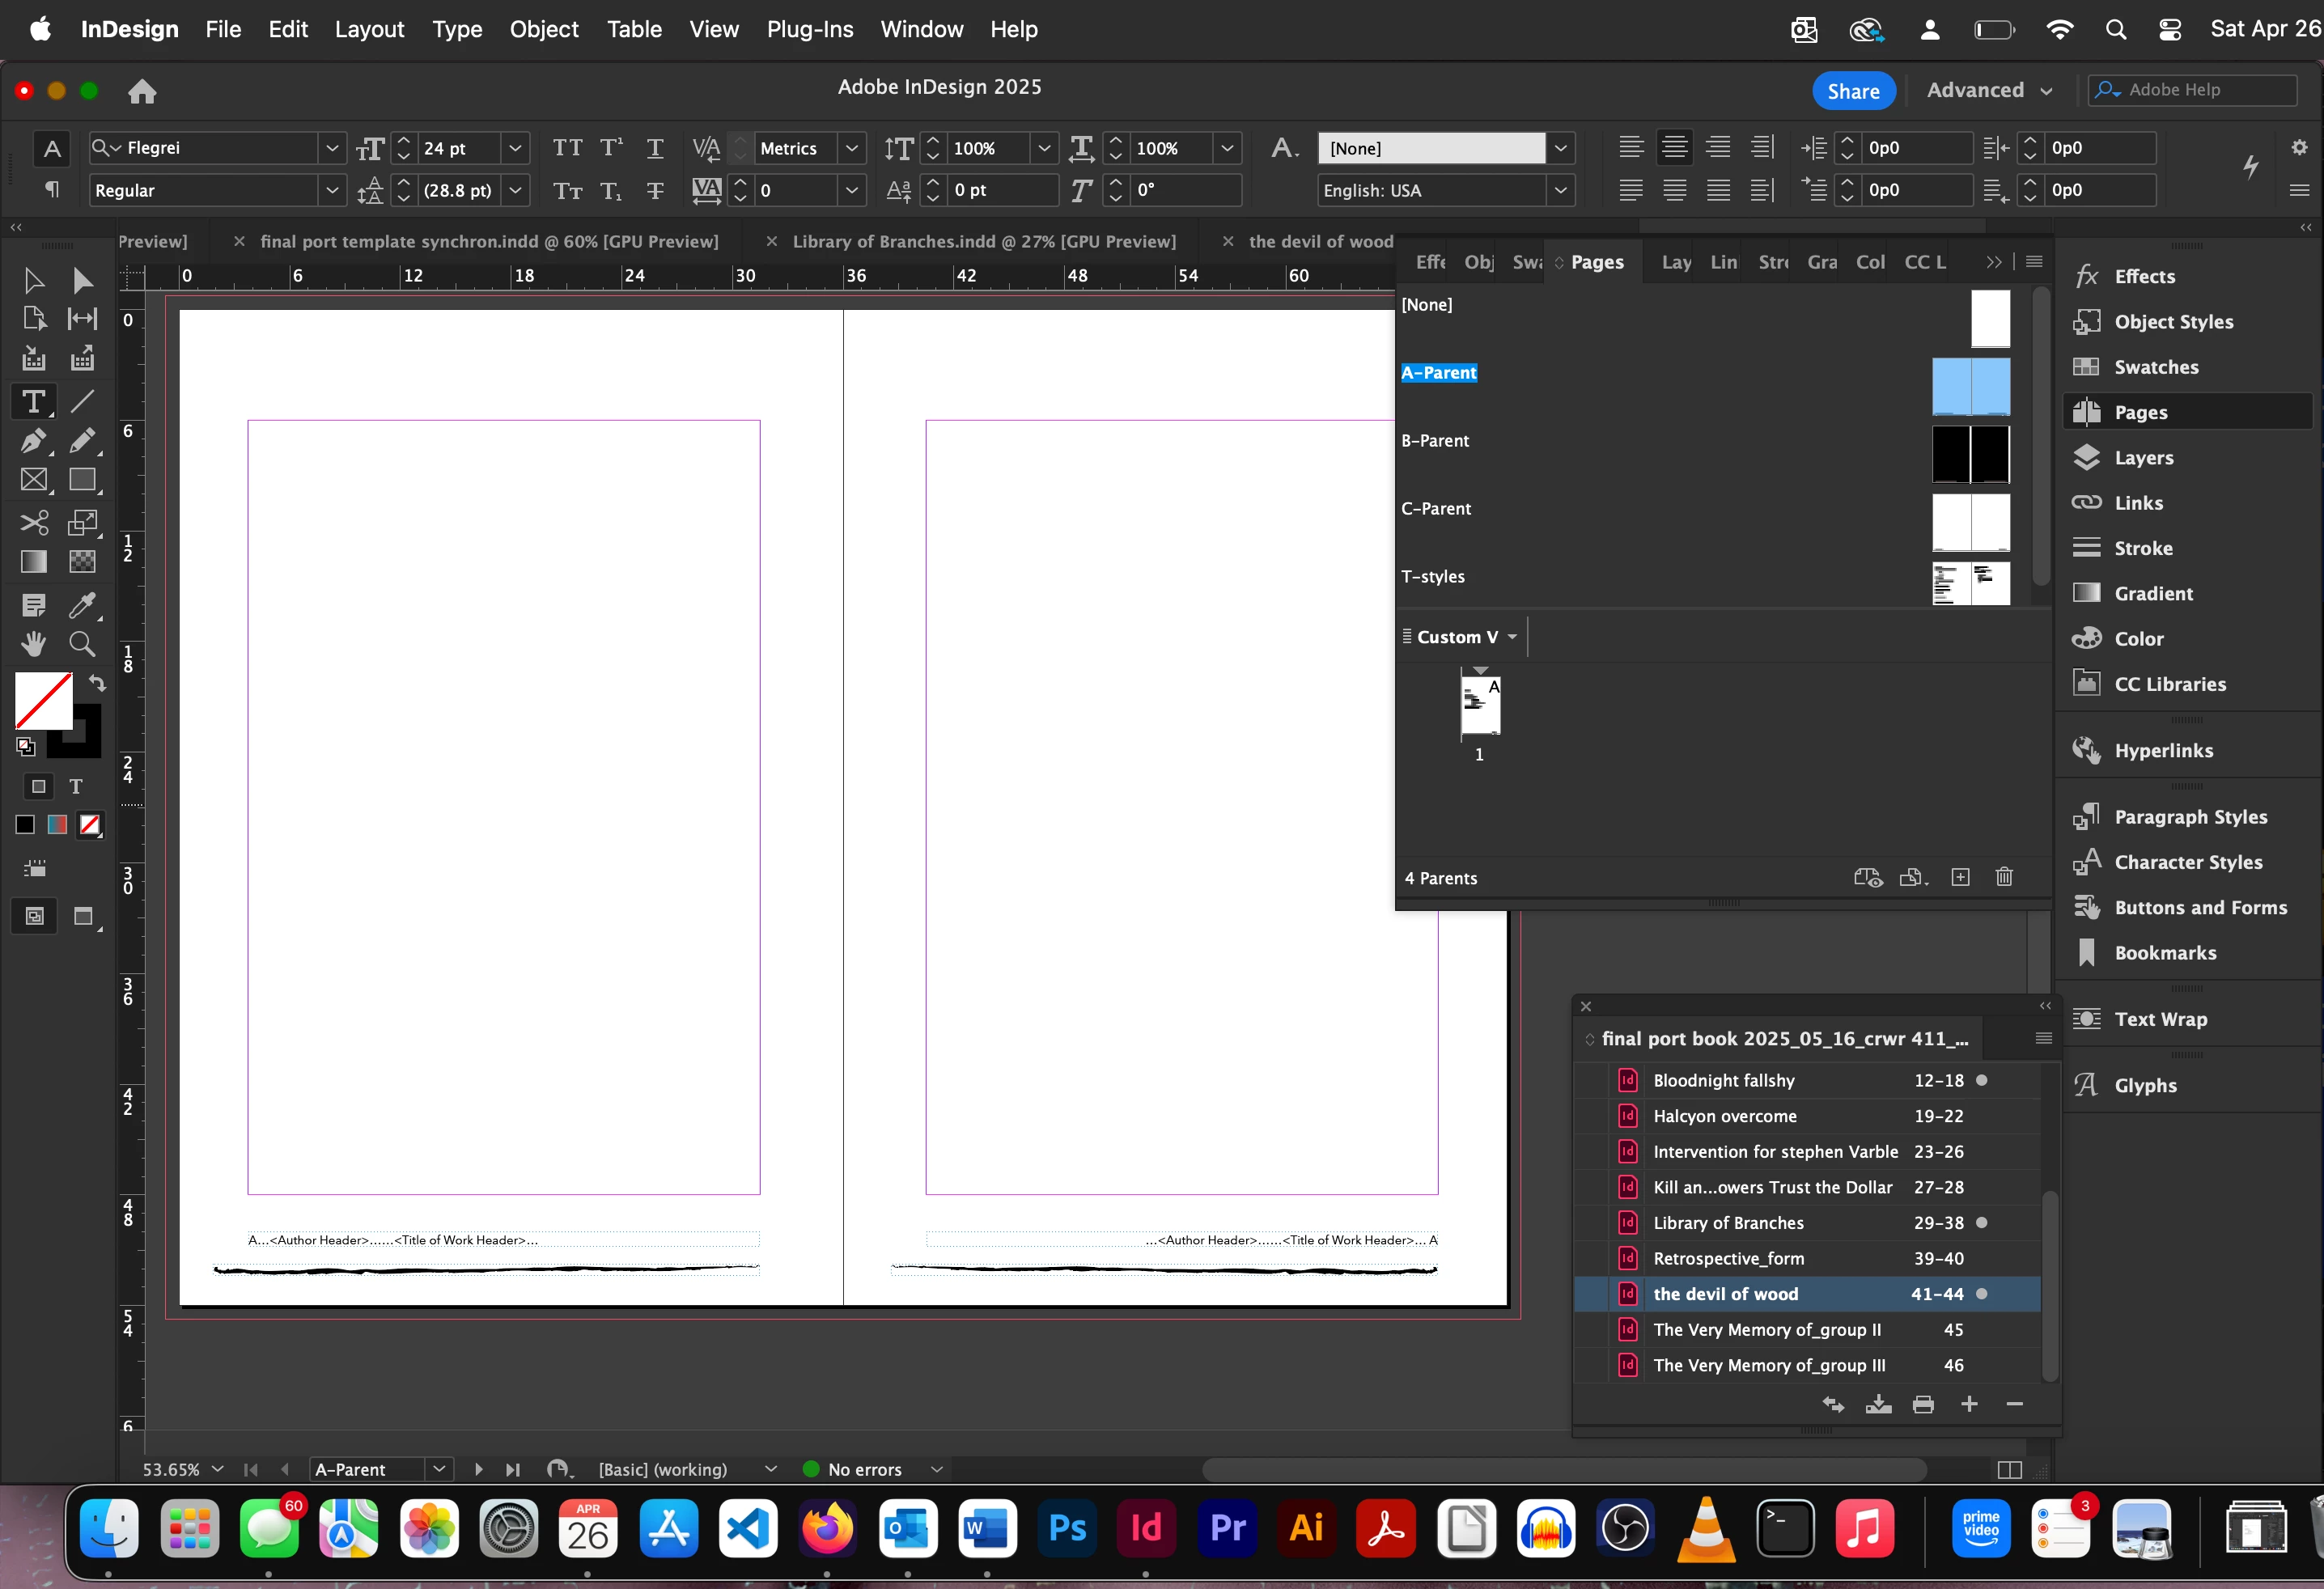
Task: Open the Paragraph Styles panel
Action: pyautogui.click(x=2190, y=816)
